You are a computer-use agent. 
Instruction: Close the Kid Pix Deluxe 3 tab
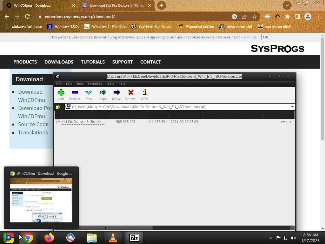coord(149,5)
